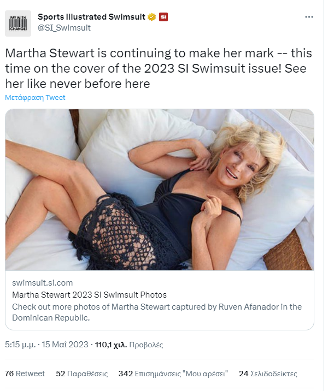Open the swimsuit.si.com domain link
Image resolution: width=328 pixels, height=391 pixels.
[x=42, y=283]
